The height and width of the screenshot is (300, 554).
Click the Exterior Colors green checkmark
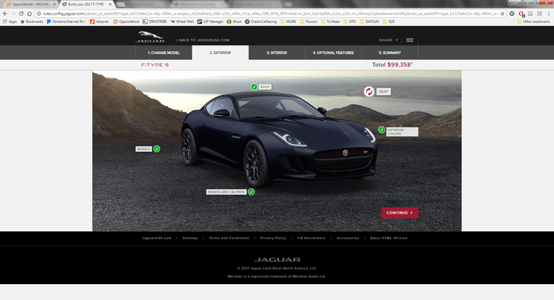[x=382, y=130]
